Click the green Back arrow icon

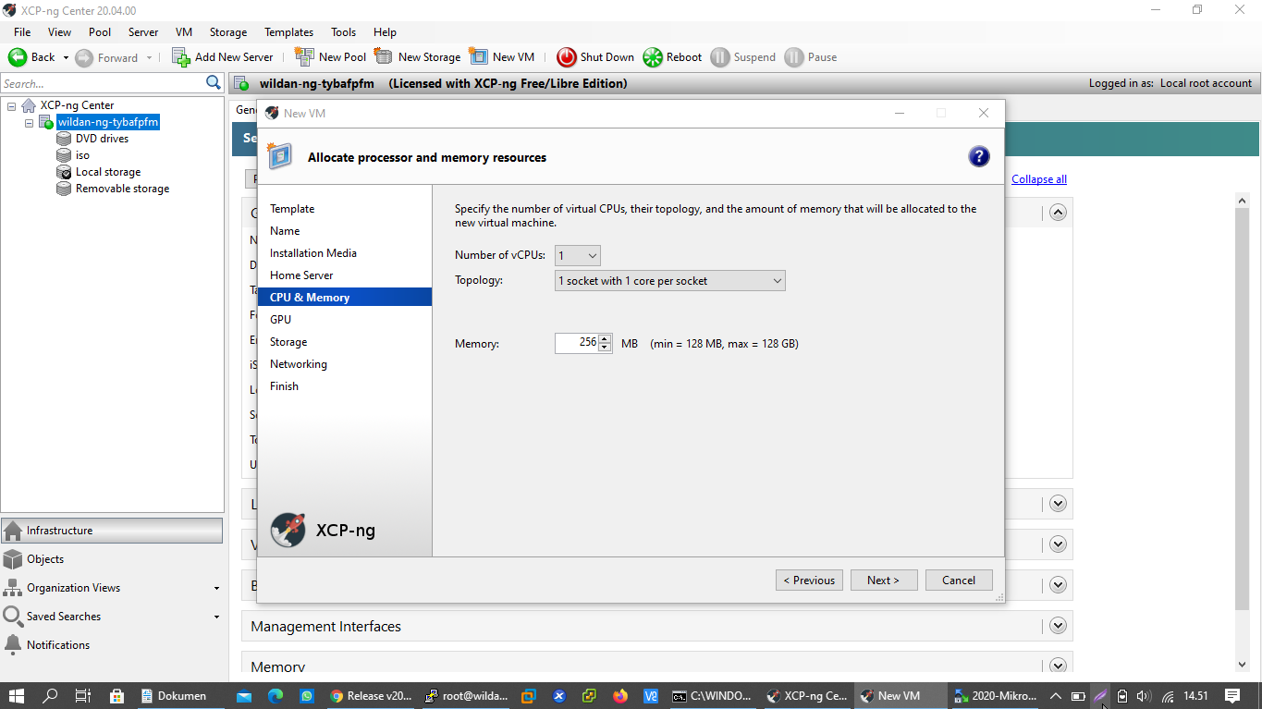click(17, 56)
